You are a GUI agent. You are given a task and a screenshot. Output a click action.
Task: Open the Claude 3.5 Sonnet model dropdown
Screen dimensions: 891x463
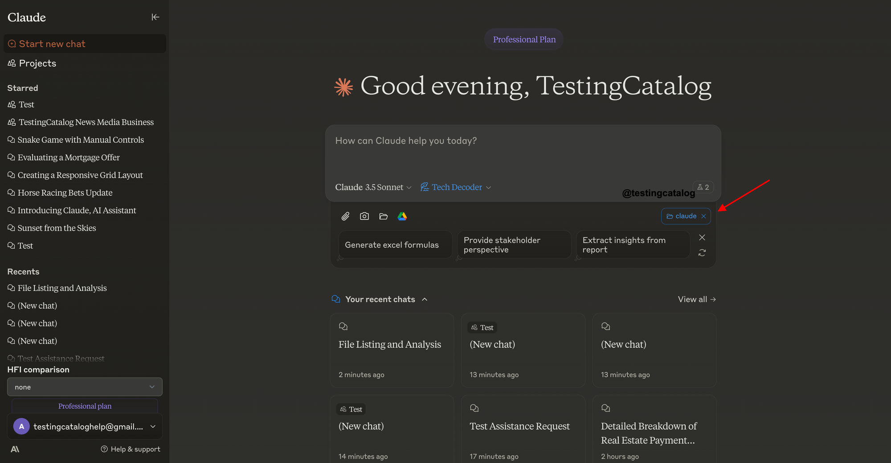click(x=373, y=187)
